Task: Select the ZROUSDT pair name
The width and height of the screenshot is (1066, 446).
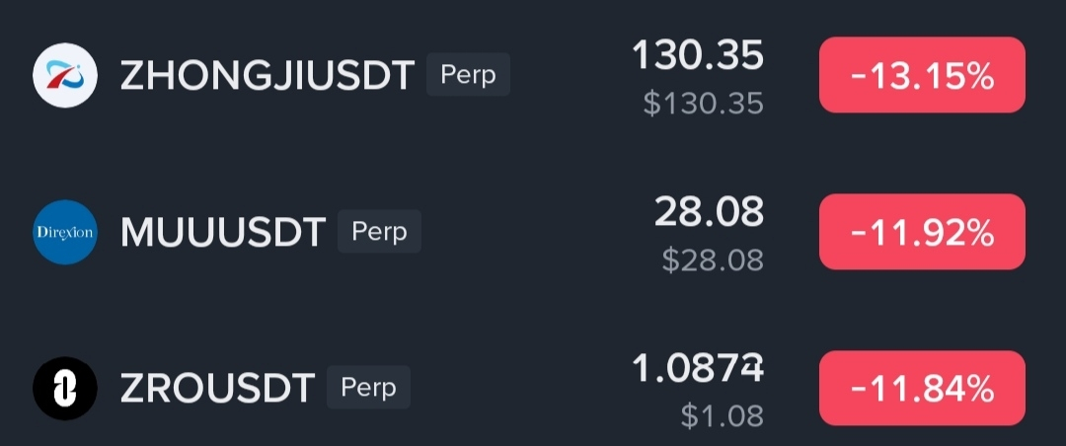Action: tap(217, 388)
